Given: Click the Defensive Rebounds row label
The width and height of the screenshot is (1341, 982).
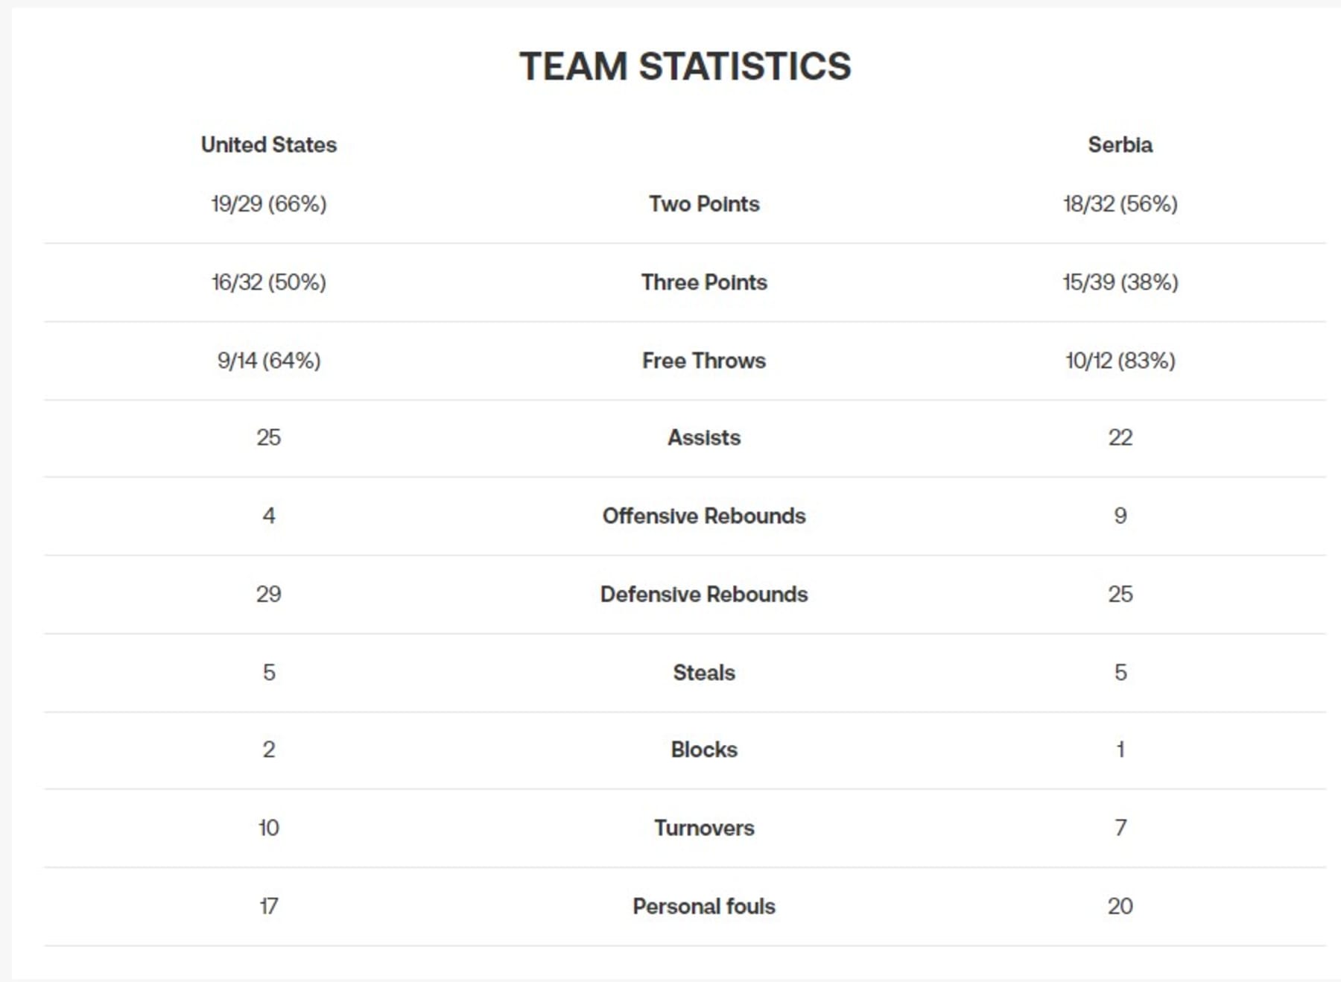Looking at the screenshot, I should click(x=704, y=594).
